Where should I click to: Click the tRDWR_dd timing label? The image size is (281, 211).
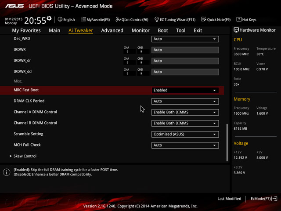pyautogui.click(x=22, y=71)
